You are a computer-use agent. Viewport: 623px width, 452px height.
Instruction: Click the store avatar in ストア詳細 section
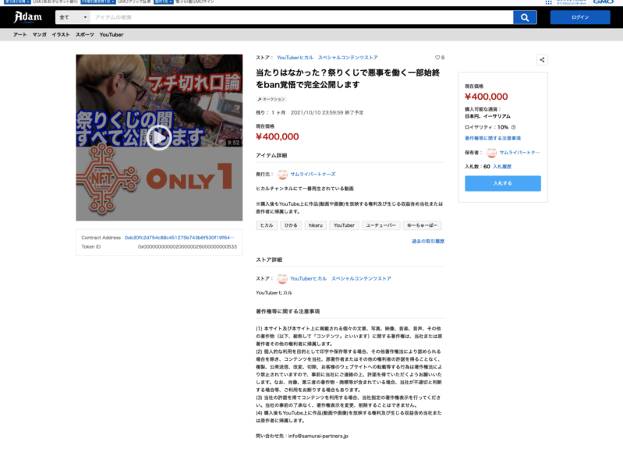click(x=282, y=278)
